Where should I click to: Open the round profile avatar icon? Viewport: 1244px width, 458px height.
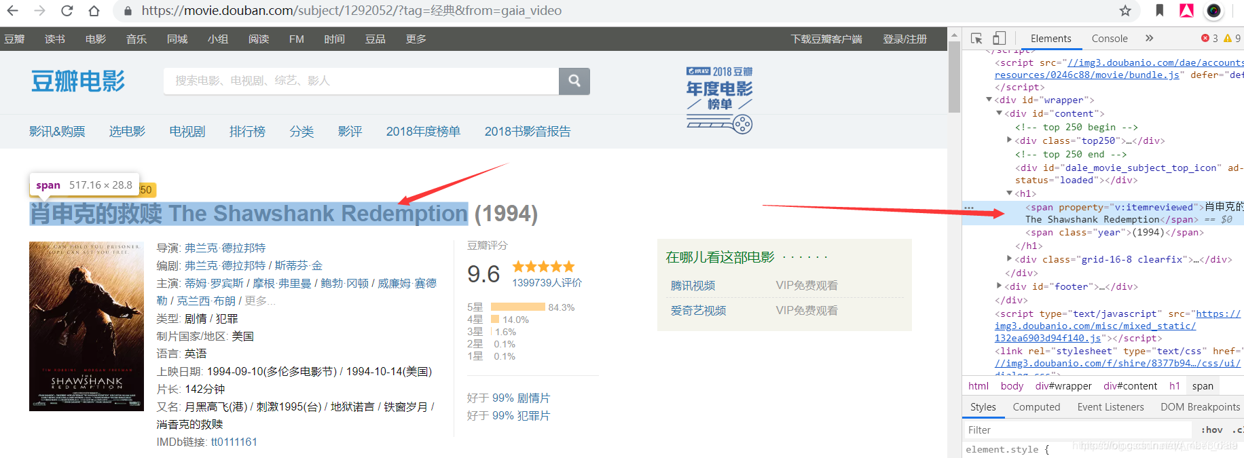(x=1214, y=10)
